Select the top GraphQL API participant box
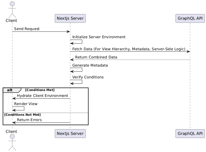 point(190,19)
